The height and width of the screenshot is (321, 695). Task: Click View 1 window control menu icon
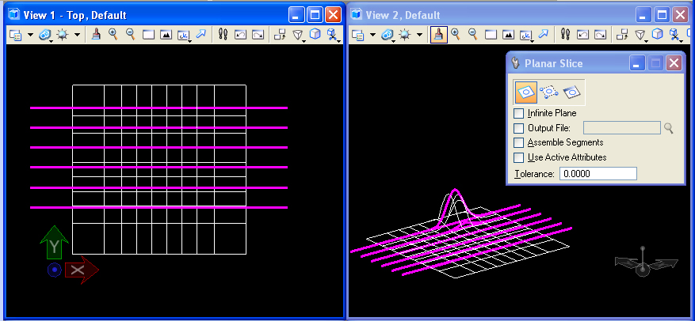click(x=14, y=15)
